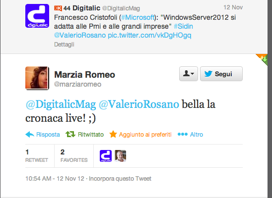The width and height of the screenshot is (272, 198).
Task: Open the Incorpora questo Tweet embed link
Action: click(x=120, y=179)
